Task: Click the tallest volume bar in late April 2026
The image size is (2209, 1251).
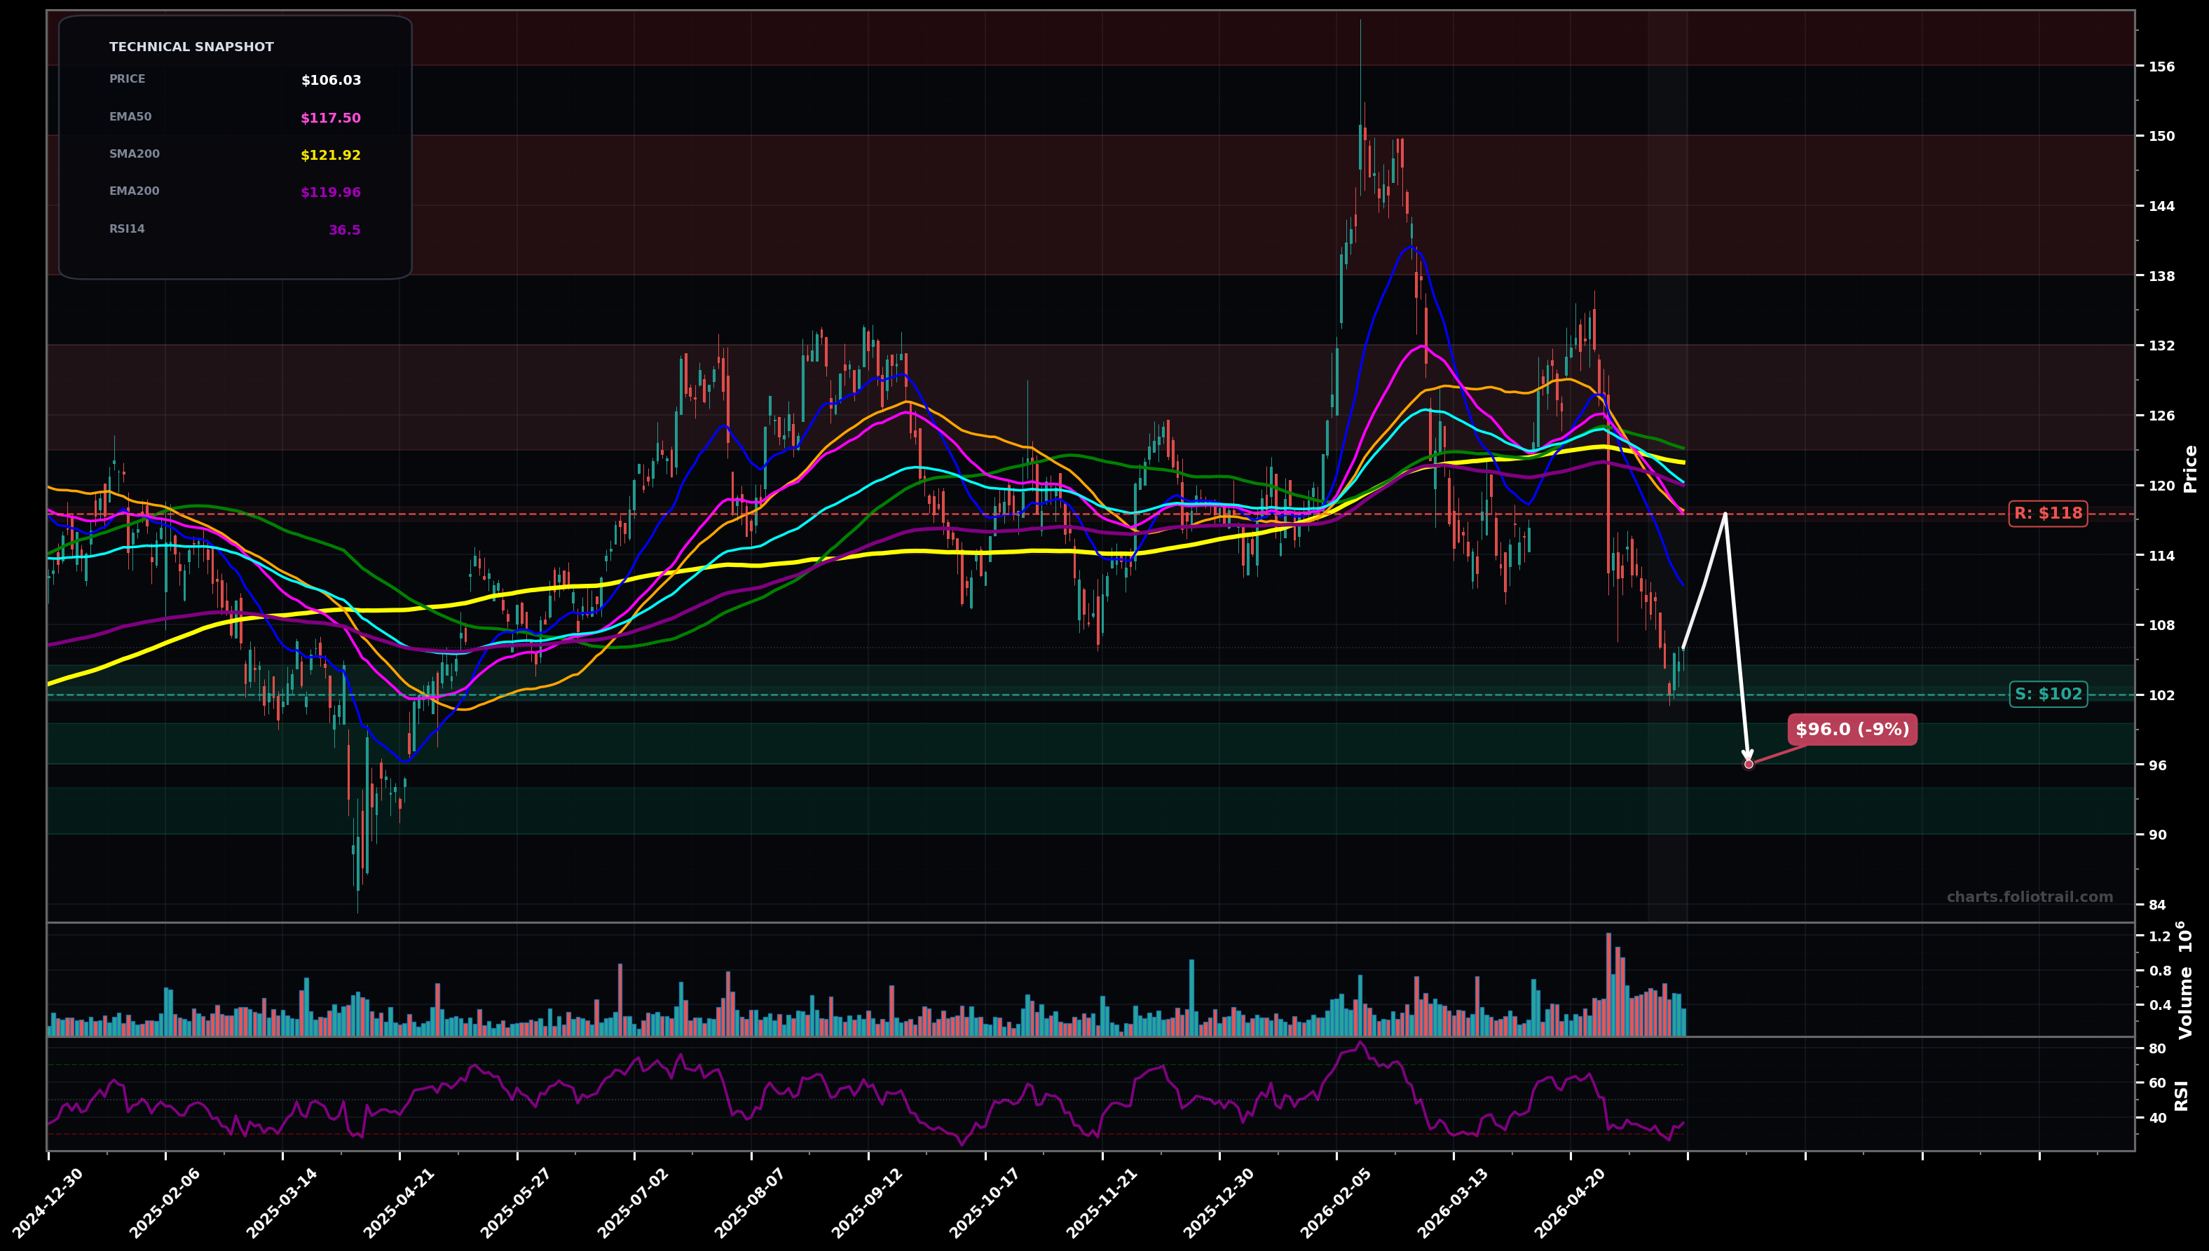Action: coord(1608,985)
